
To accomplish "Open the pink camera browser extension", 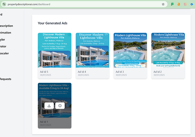I will point(185,4).
